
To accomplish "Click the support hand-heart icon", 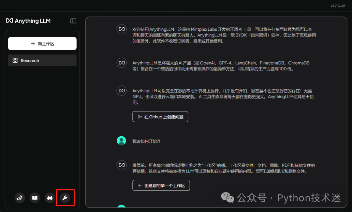I will pos(20,198).
